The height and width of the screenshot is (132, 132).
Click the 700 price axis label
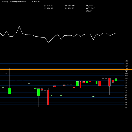point(126,107)
